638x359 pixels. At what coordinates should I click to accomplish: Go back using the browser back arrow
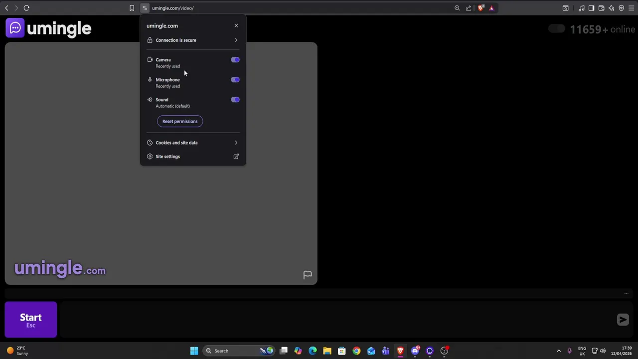click(x=6, y=8)
